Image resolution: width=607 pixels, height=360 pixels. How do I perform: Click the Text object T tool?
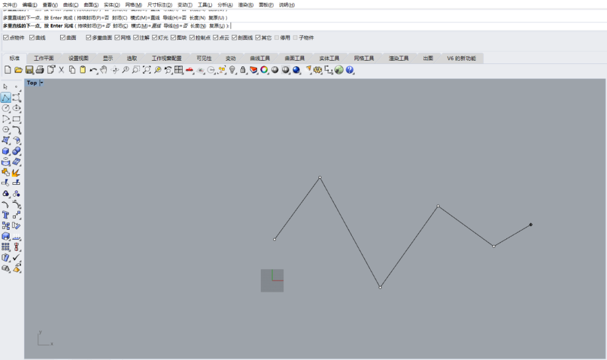click(x=6, y=215)
